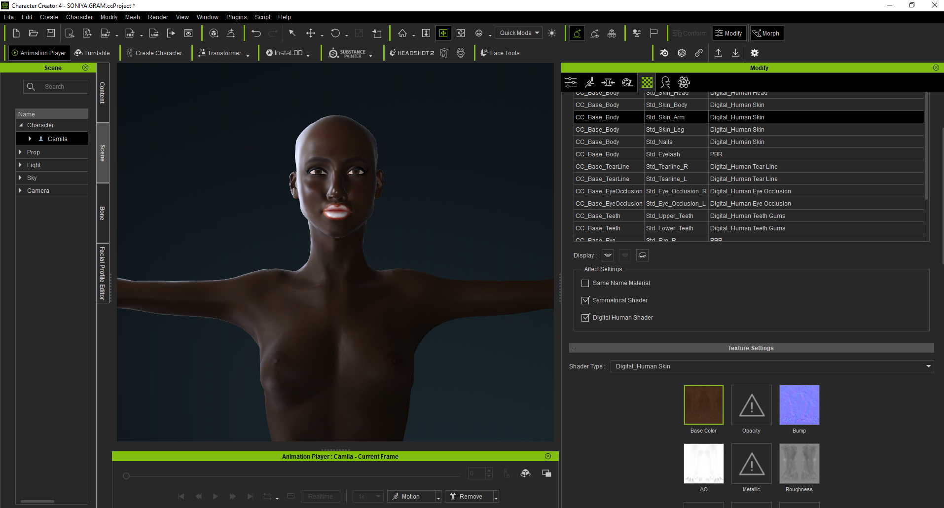The image size is (944, 508).
Task: Select the Std_Skin_Leg material row
Action: (749, 130)
